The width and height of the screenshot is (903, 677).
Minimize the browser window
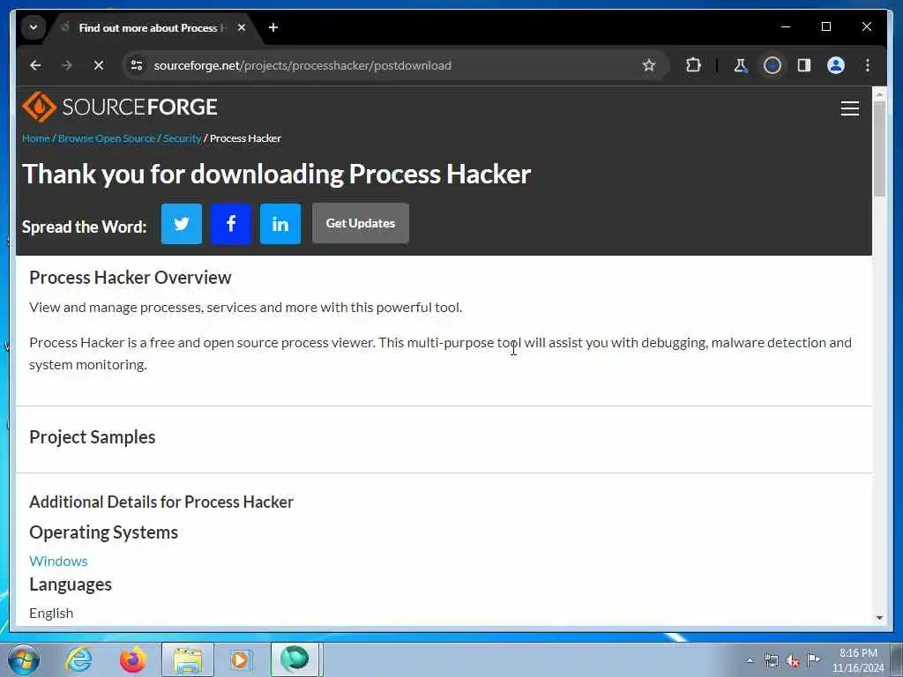[786, 26]
